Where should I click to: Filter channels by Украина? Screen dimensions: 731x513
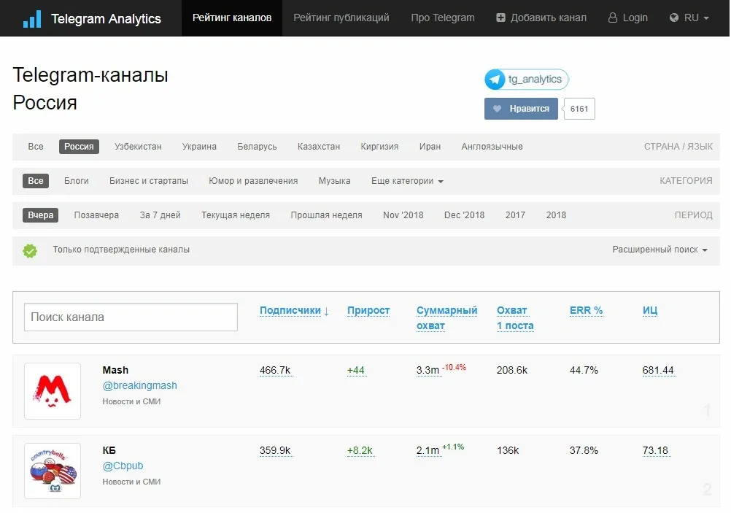pyautogui.click(x=199, y=147)
